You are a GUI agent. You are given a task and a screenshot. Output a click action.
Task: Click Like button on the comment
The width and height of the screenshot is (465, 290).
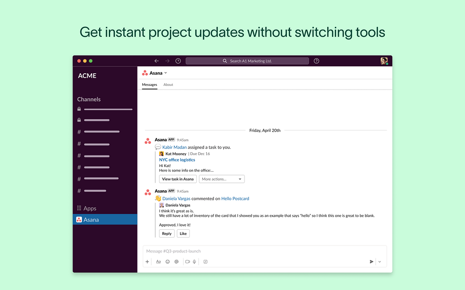pos(183,233)
